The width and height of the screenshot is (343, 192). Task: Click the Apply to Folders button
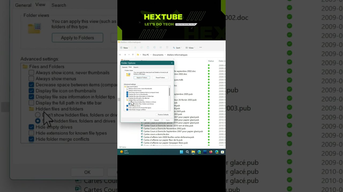coord(142,78)
